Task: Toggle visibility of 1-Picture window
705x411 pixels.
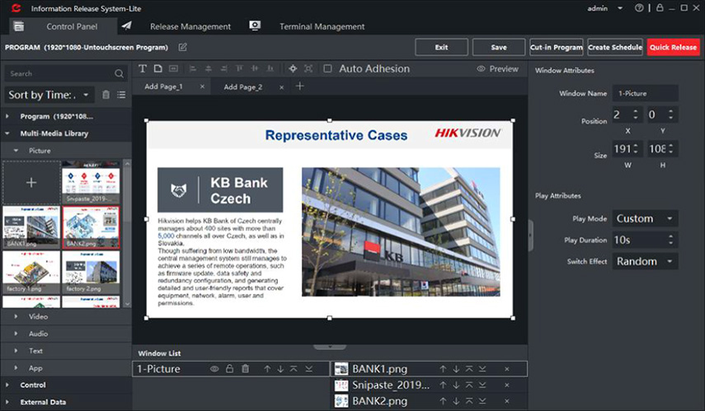Action: coord(214,369)
